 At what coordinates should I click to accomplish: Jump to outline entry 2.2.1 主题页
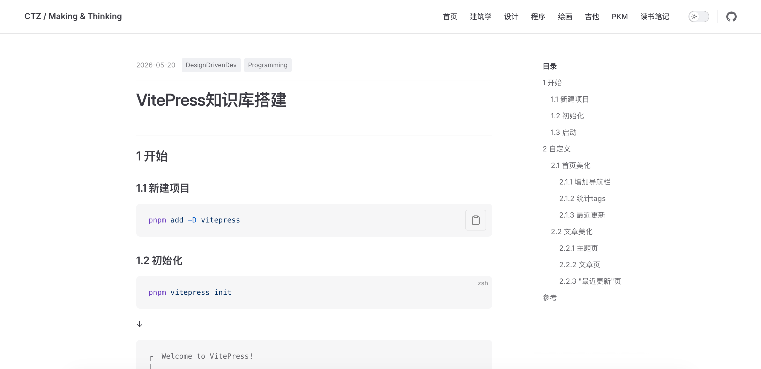579,248
